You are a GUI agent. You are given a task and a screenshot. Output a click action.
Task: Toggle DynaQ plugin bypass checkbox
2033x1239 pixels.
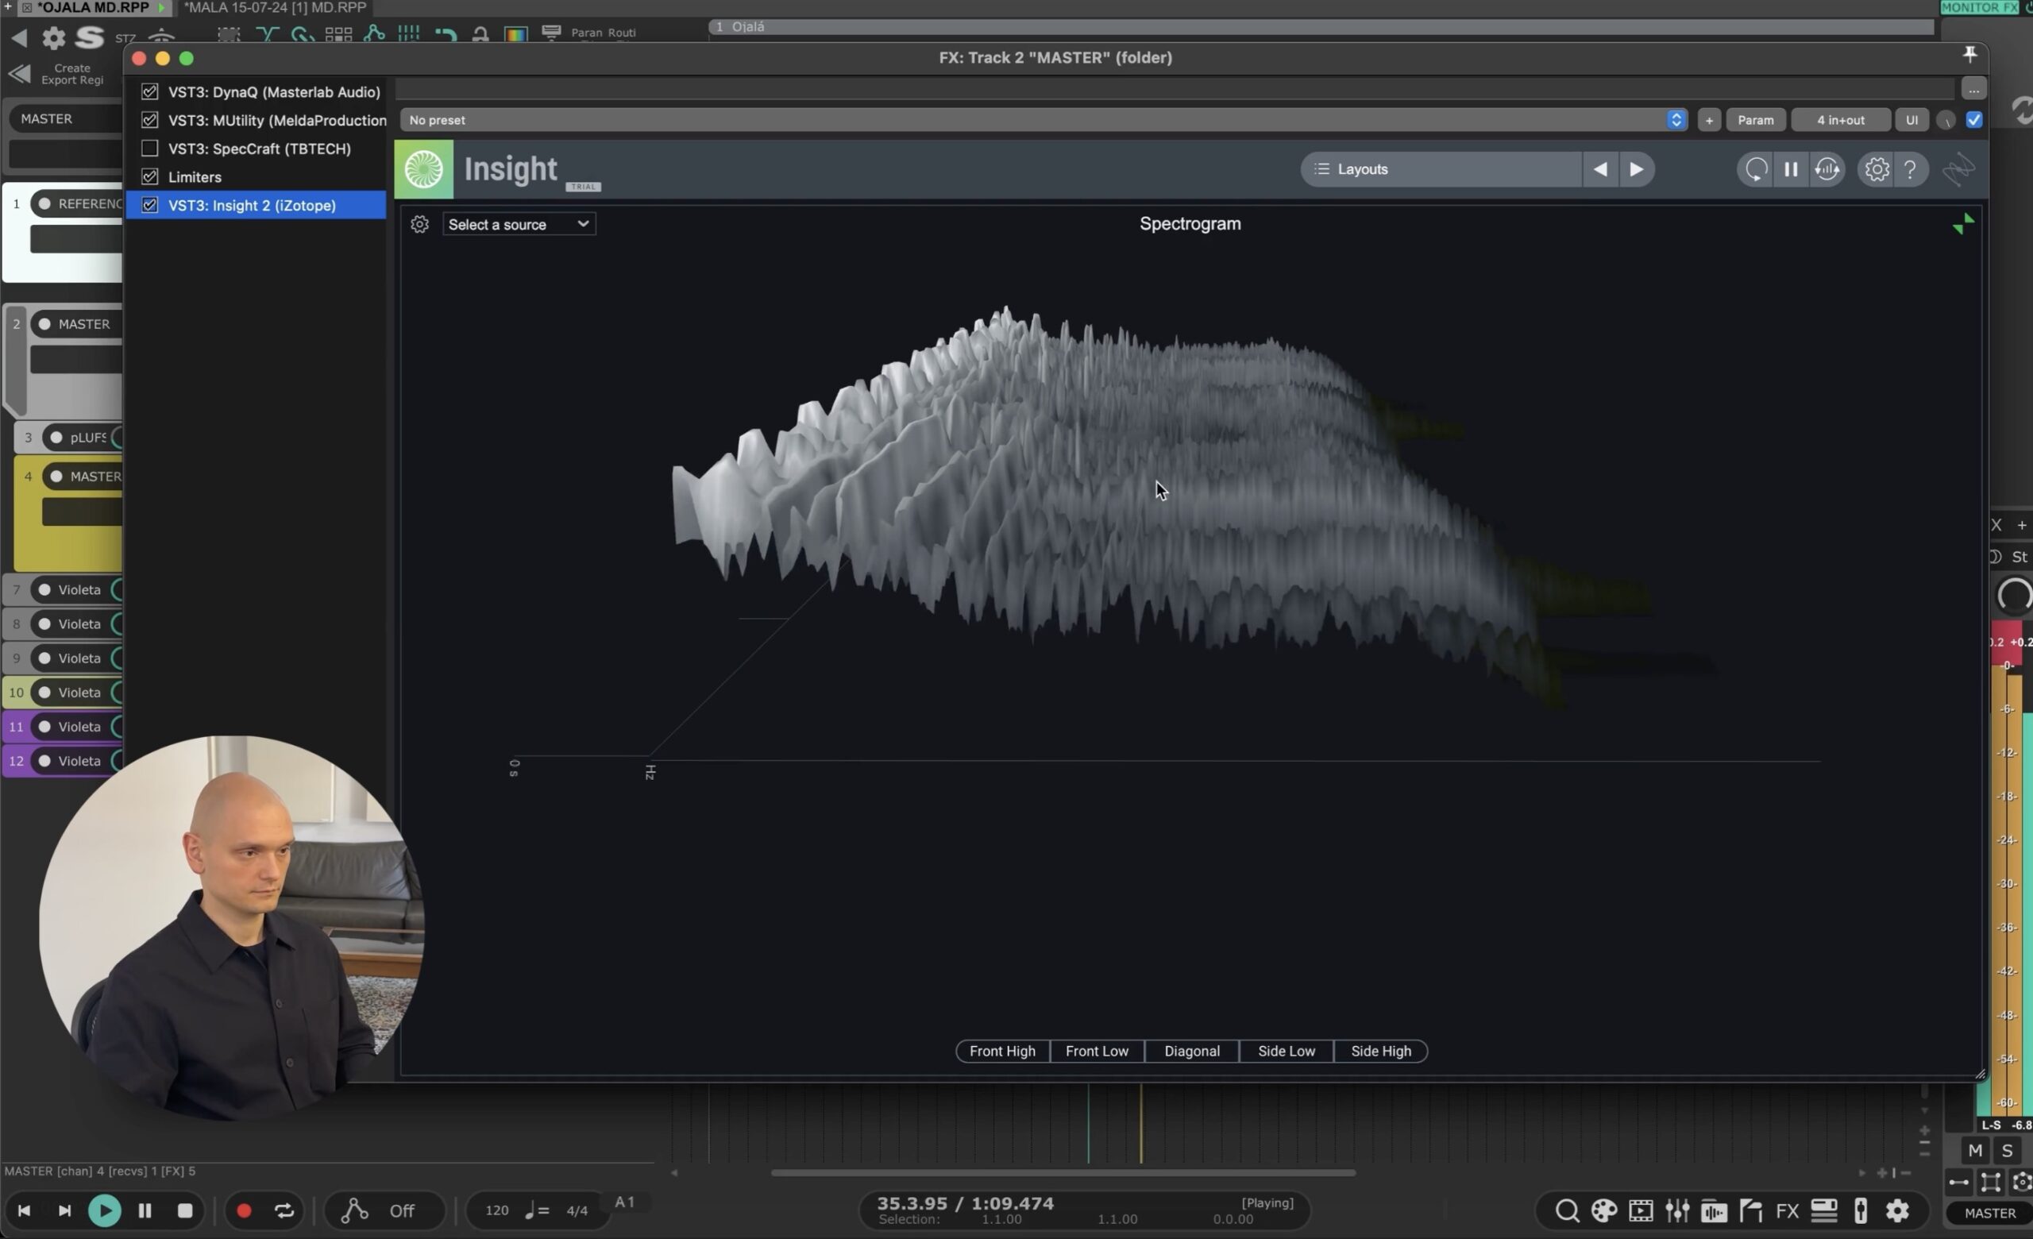point(149,91)
